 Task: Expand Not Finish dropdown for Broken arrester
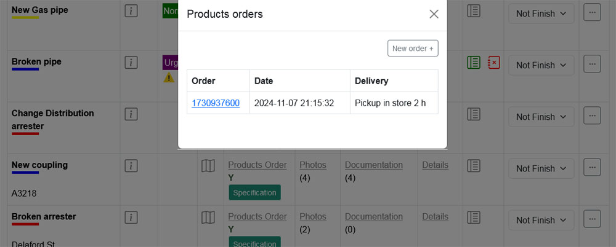coord(541,221)
